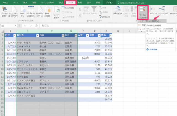Select テキストまたは CSV から import icon
The height and width of the screenshot is (116, 177).
(x=14, y=9)
